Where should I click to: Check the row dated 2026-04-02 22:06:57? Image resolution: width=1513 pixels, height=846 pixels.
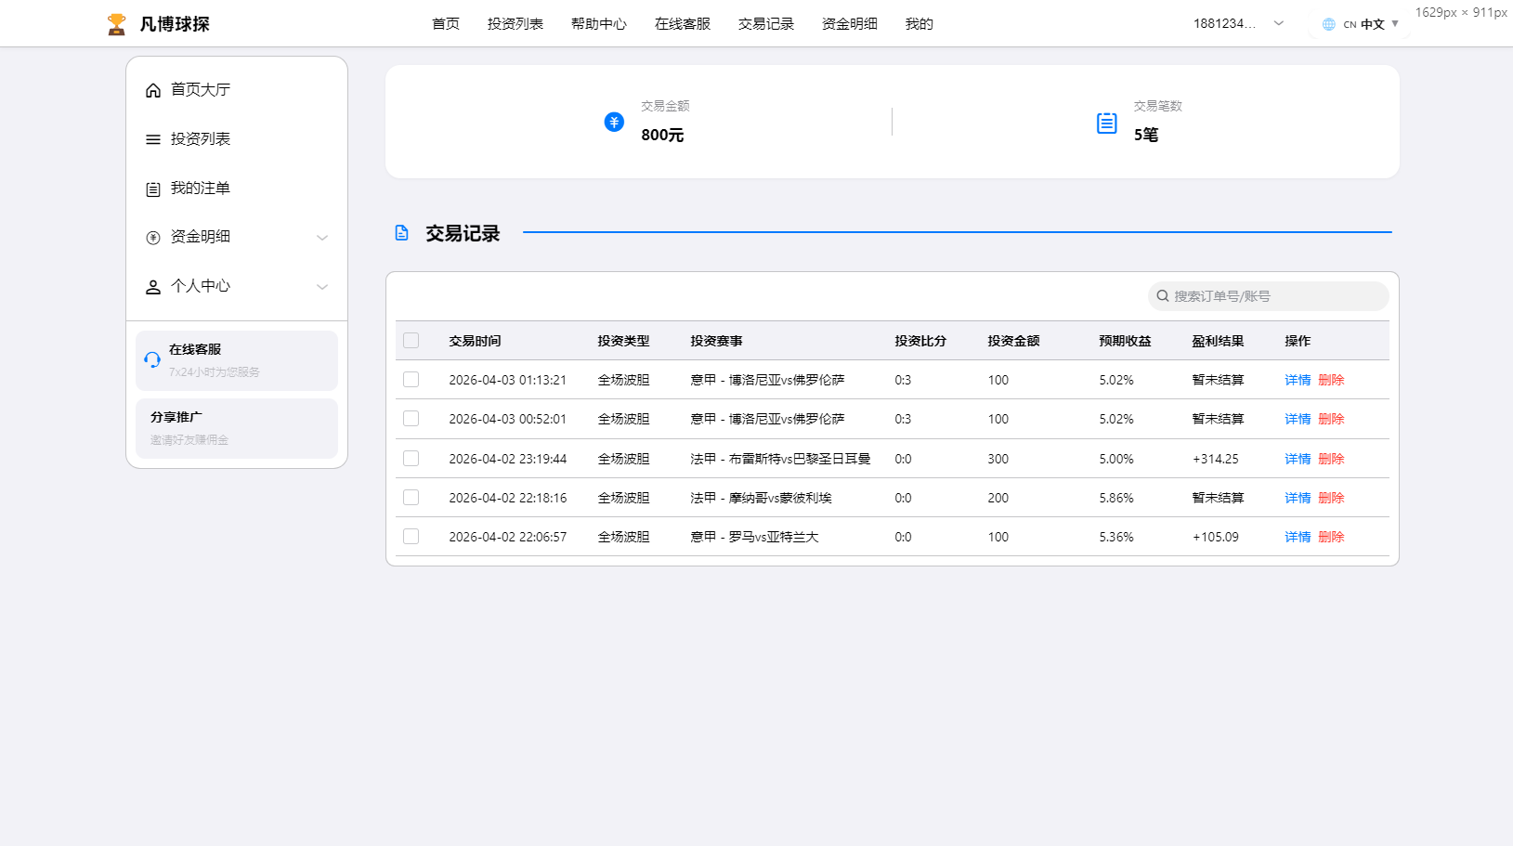411,537
